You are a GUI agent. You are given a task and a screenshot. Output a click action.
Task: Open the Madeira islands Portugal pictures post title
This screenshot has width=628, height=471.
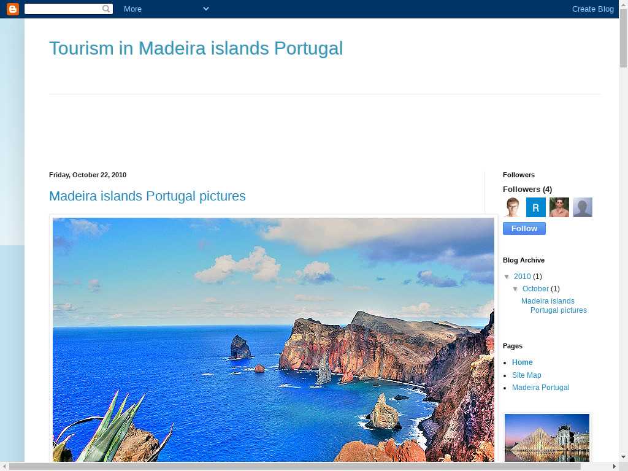pos(147,196)
